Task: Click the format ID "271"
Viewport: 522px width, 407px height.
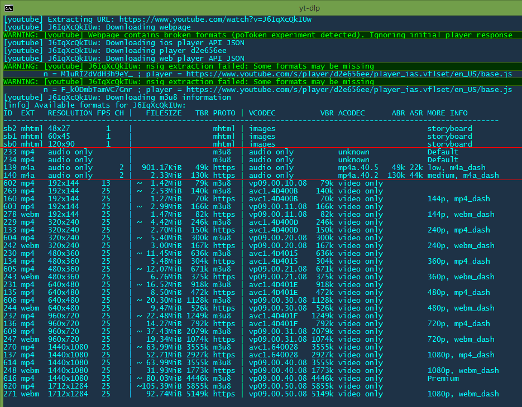Action: click(x=10, y=394)
